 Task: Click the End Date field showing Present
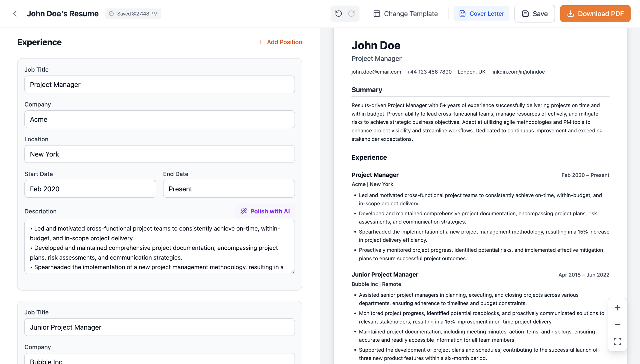(x=229, y=189)
